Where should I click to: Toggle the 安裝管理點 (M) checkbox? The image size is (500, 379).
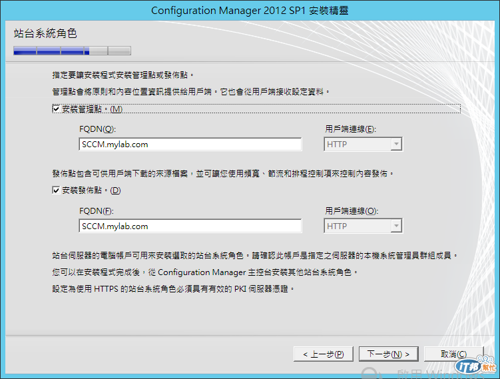pyautogui.click(x=56, y=109)
